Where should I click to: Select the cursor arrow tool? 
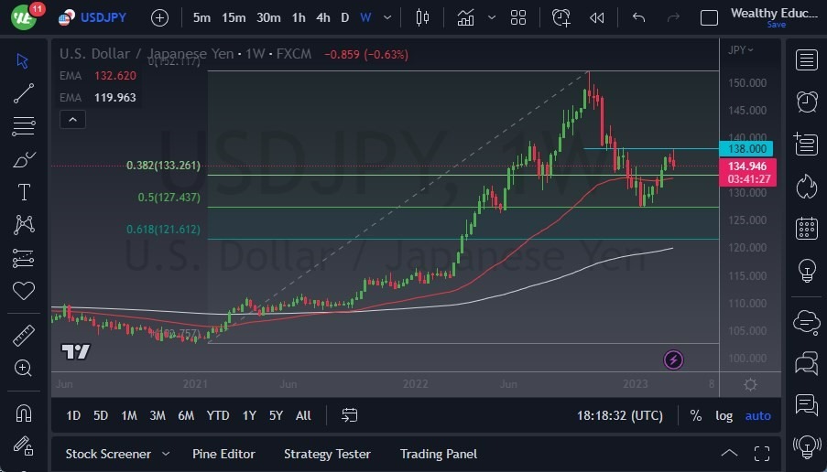[x=23, y=61]
